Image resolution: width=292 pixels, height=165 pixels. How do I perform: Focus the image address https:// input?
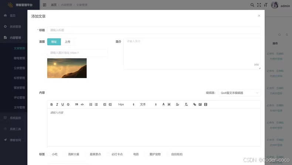coord(77,53)
